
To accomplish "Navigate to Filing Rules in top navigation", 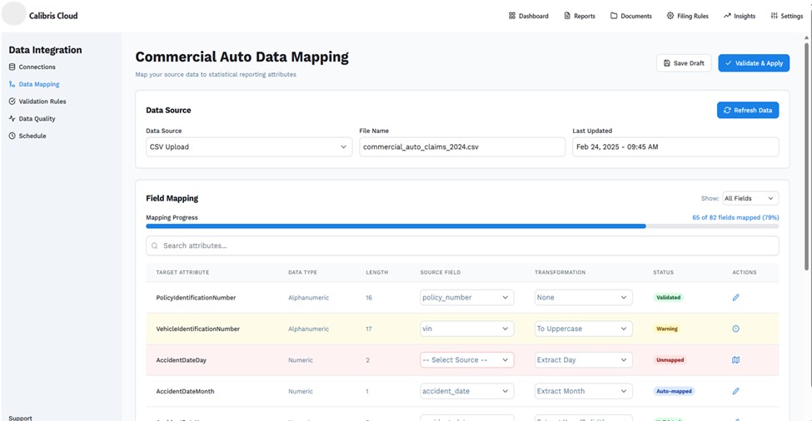I will pos(687,16).
